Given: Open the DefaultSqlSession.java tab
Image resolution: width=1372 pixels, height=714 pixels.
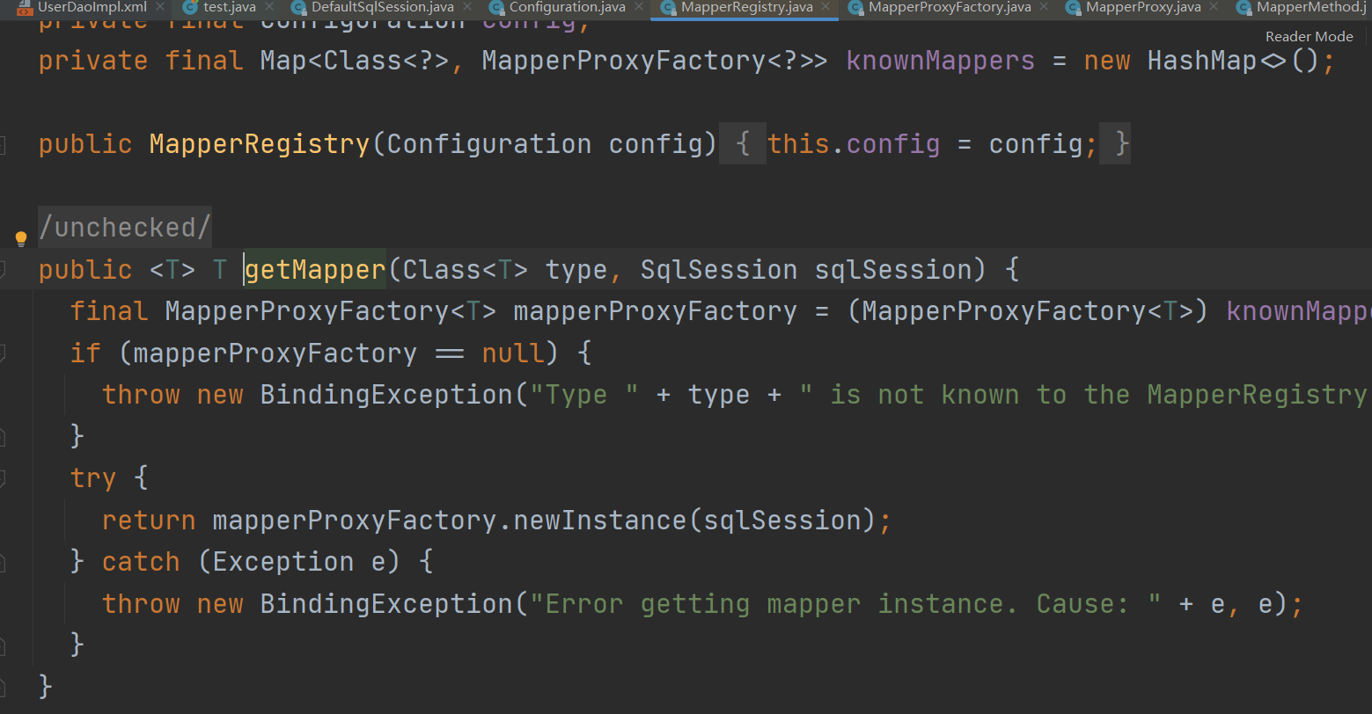Looking at the screenshot, I should pos(382,7).
